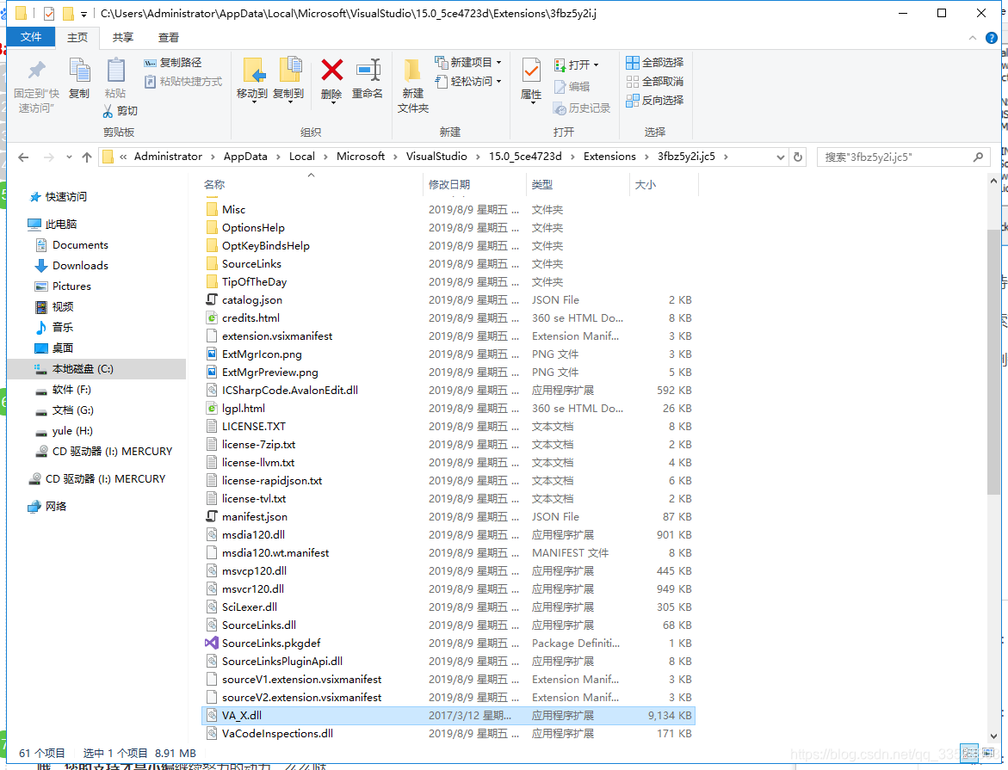Click the Up one level arrow

coord(87,157)
